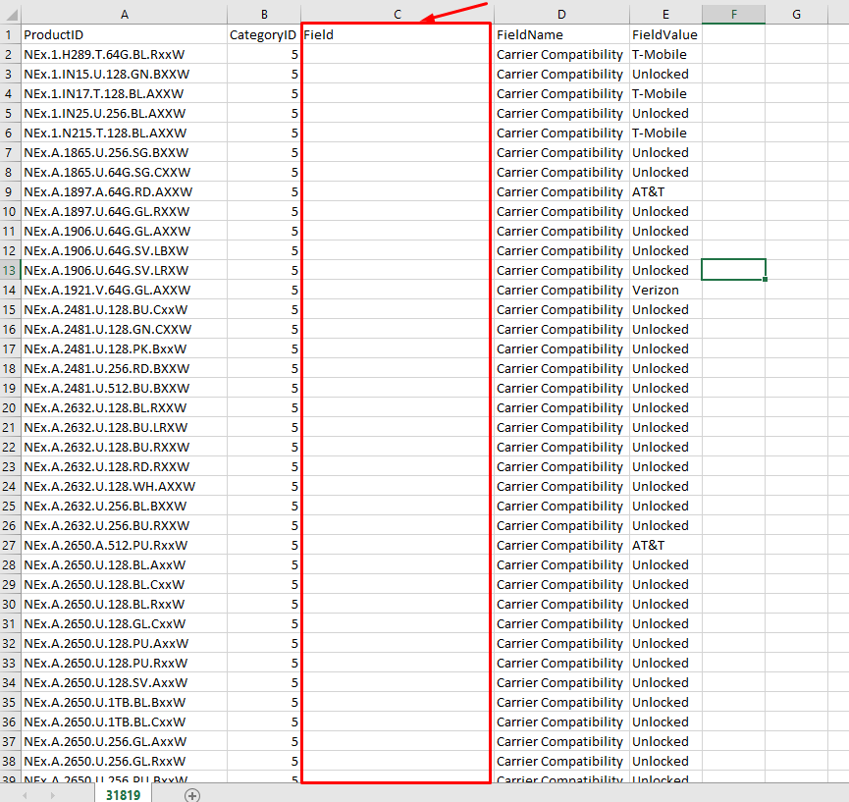Screen dimensions: 849x802
Task: Select column A header
Action: (x=124, y=14)
